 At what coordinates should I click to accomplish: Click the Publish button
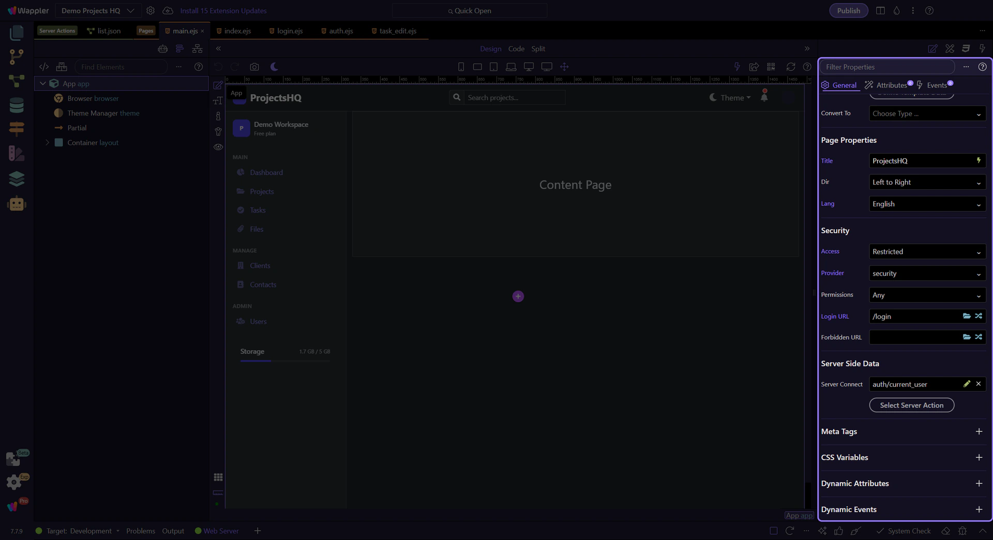848,11
